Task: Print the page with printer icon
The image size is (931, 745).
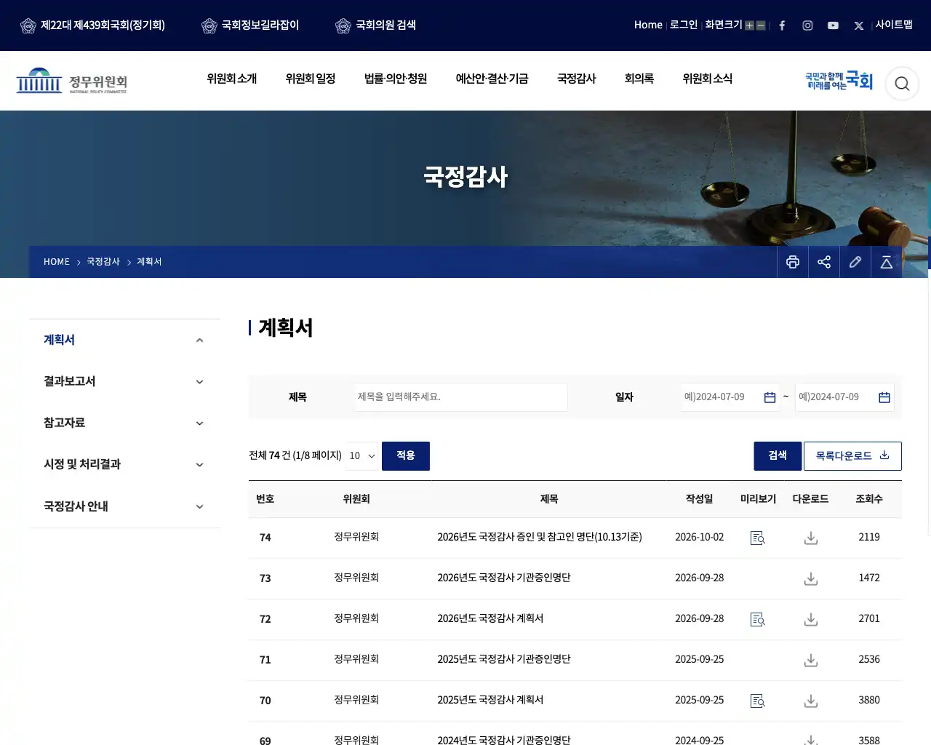Action: pos(793,262)
